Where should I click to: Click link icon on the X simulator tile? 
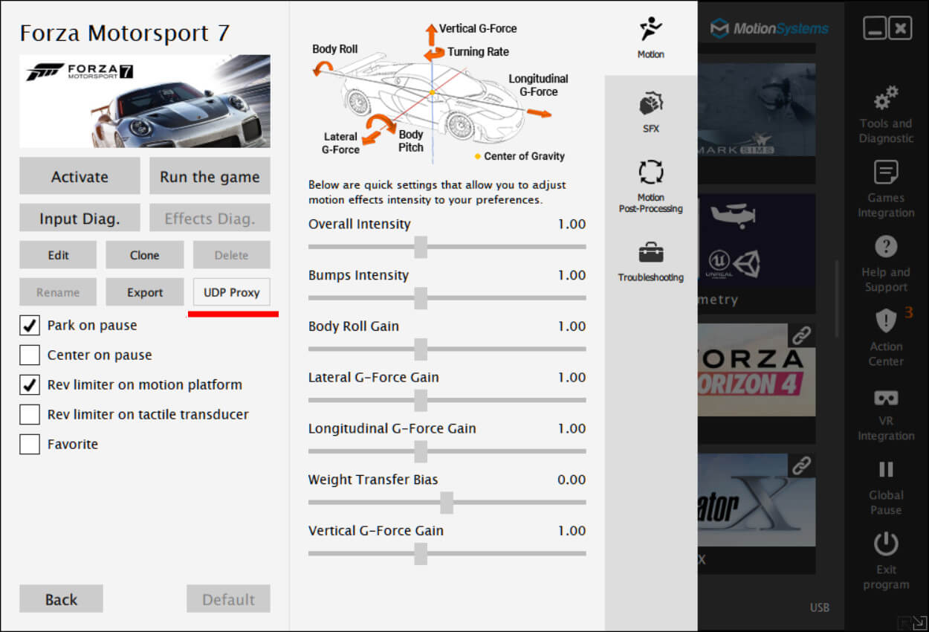pyautogui.click(x=800, y=465)
